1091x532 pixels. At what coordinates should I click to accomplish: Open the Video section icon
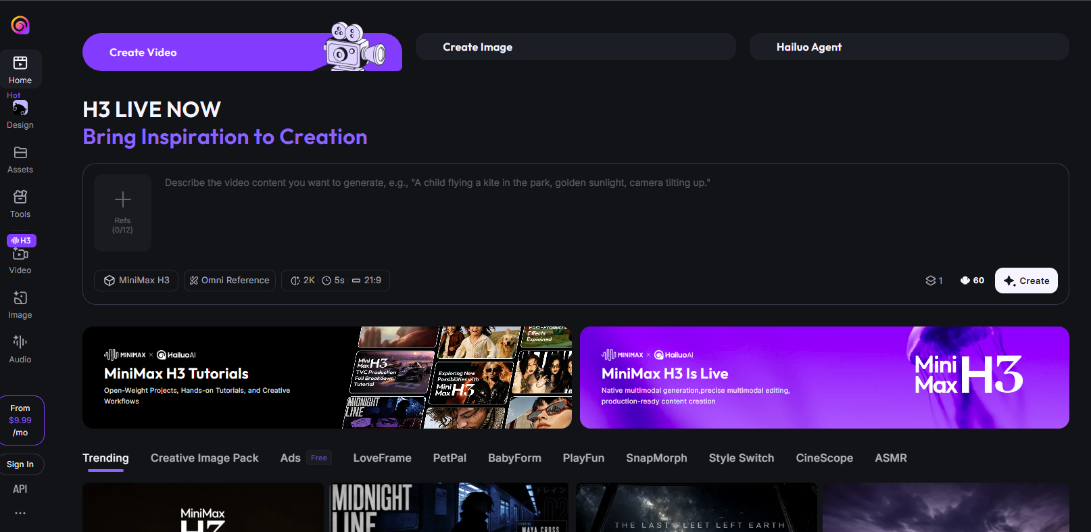[20, 253]
